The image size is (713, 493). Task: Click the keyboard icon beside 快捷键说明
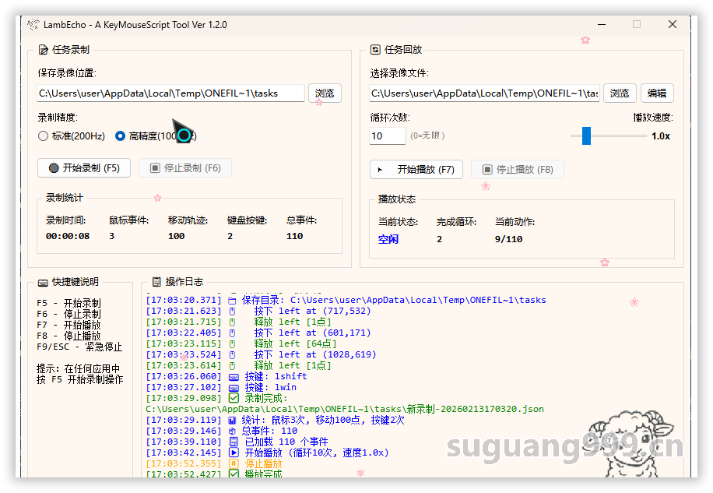(x=43, y=282)
